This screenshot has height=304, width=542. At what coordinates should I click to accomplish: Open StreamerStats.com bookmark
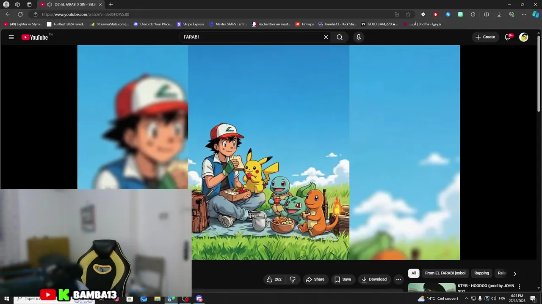(x=109, y=24)
